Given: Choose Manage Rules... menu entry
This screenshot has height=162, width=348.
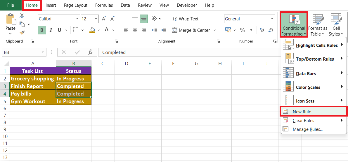Looking at the screenshot, I should pos(314,129).
